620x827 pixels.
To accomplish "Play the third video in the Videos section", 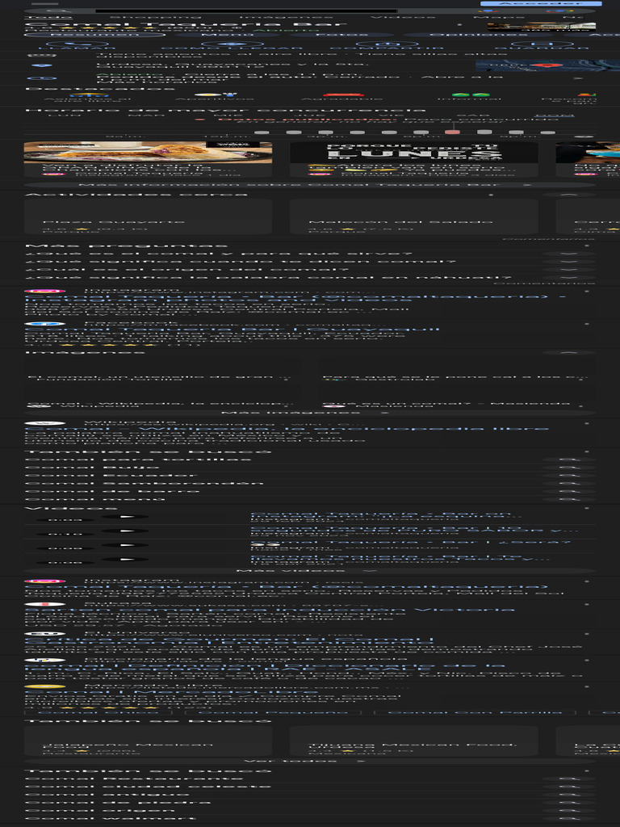I will point(125,545).
